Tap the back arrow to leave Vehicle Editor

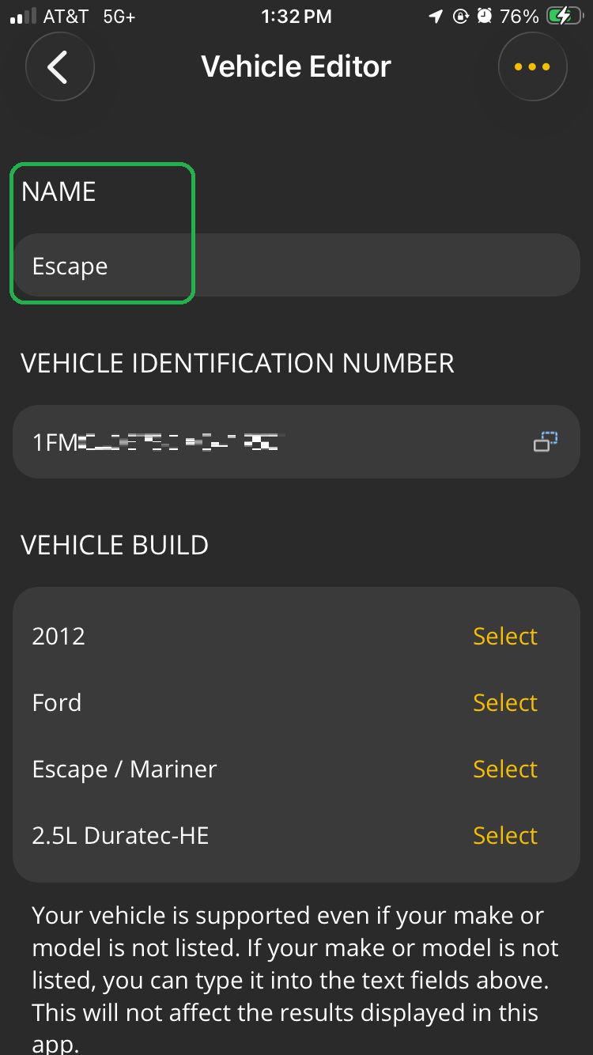coord(59,66)
